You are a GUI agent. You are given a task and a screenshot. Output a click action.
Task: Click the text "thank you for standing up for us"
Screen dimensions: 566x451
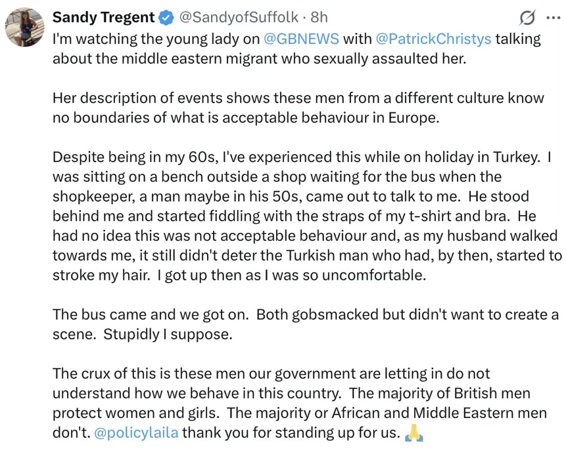click(x=289, y=433)
